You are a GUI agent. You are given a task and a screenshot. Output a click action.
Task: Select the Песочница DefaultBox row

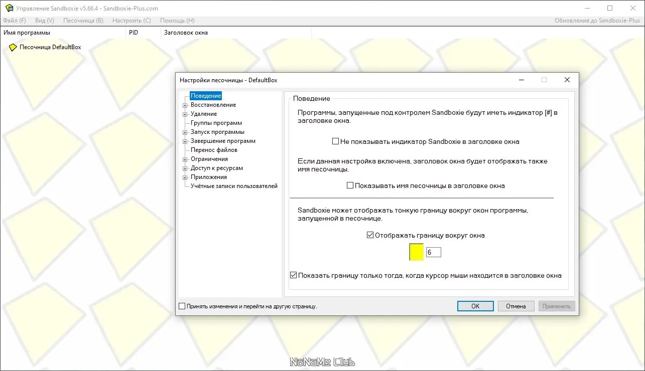point(50,48)
